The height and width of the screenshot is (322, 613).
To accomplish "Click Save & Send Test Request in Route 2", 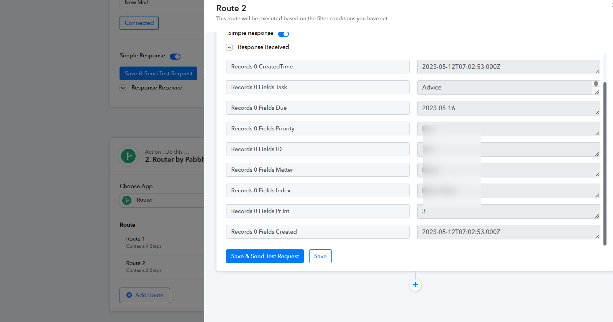I will pyautogui.click(x=265, y=256).
